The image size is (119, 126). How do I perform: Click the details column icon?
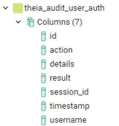[x=44, y=64]
